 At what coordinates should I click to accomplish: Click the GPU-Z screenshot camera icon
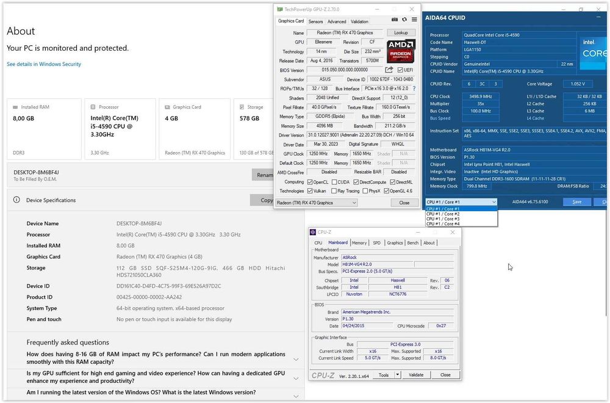[x=395, y=20]
